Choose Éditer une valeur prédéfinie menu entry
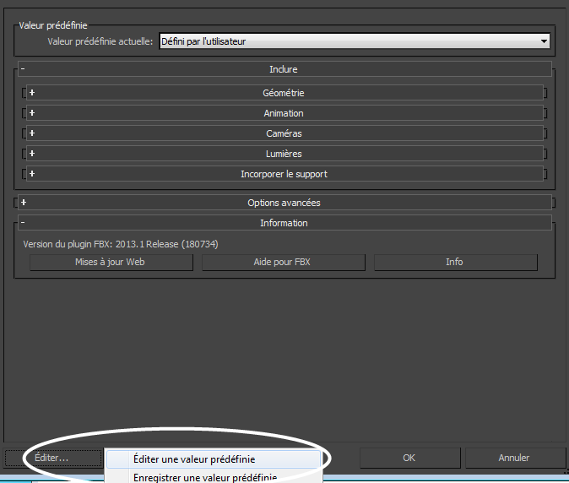This screenshot has width=569, height=483. coord(214,459)
